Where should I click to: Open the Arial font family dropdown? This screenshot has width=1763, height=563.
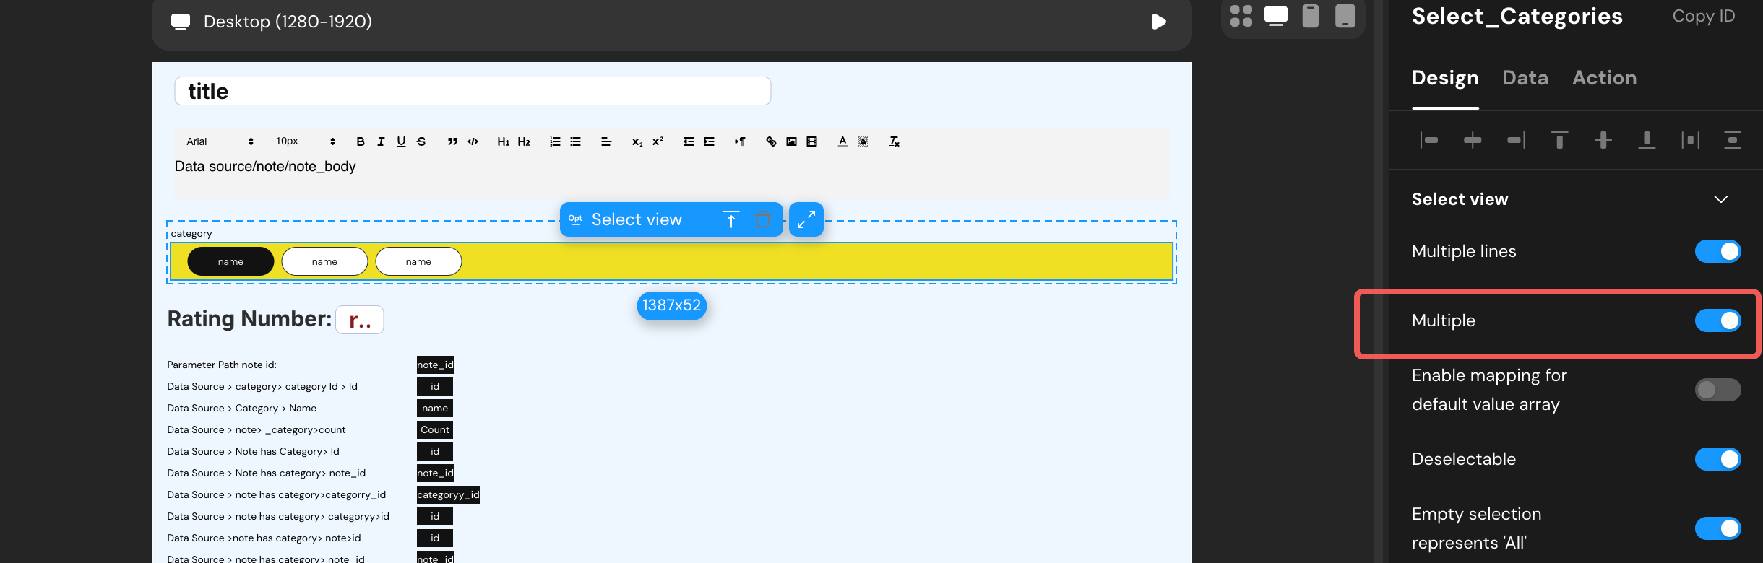pos(220,141)
